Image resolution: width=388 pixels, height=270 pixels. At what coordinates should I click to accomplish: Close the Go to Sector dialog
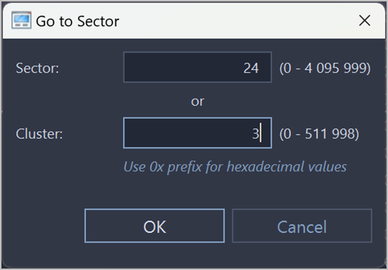(x=365, y=21)
